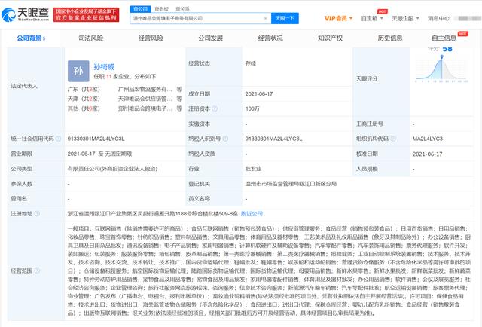This screenshot has height=327, width=482.
Task: Open 郑州唯品会跨境电子 company link
Action: pos(145,108)
